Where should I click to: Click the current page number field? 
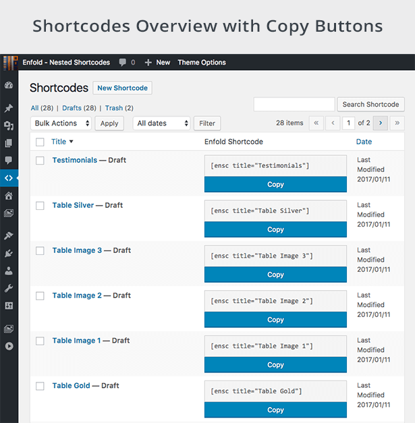(x=348, y=123)
